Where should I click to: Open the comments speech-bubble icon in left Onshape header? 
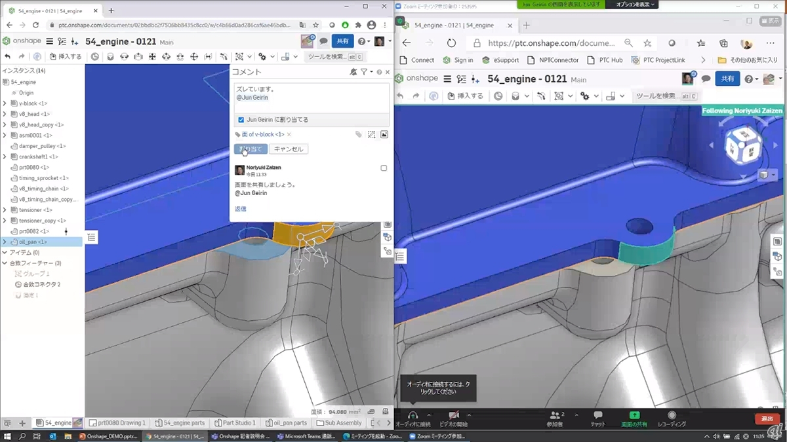tap(323, 41)
